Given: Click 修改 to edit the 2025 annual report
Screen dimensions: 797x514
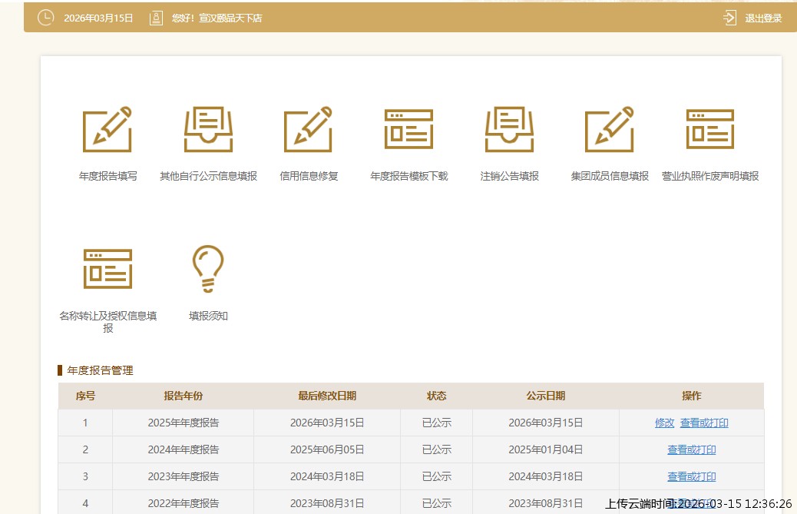Looking at the screenshot, I should 663,423.
